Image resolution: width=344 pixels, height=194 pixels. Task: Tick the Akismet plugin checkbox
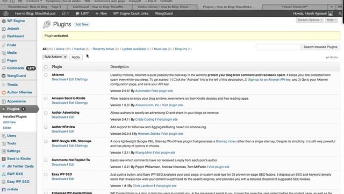pos(46,75)
